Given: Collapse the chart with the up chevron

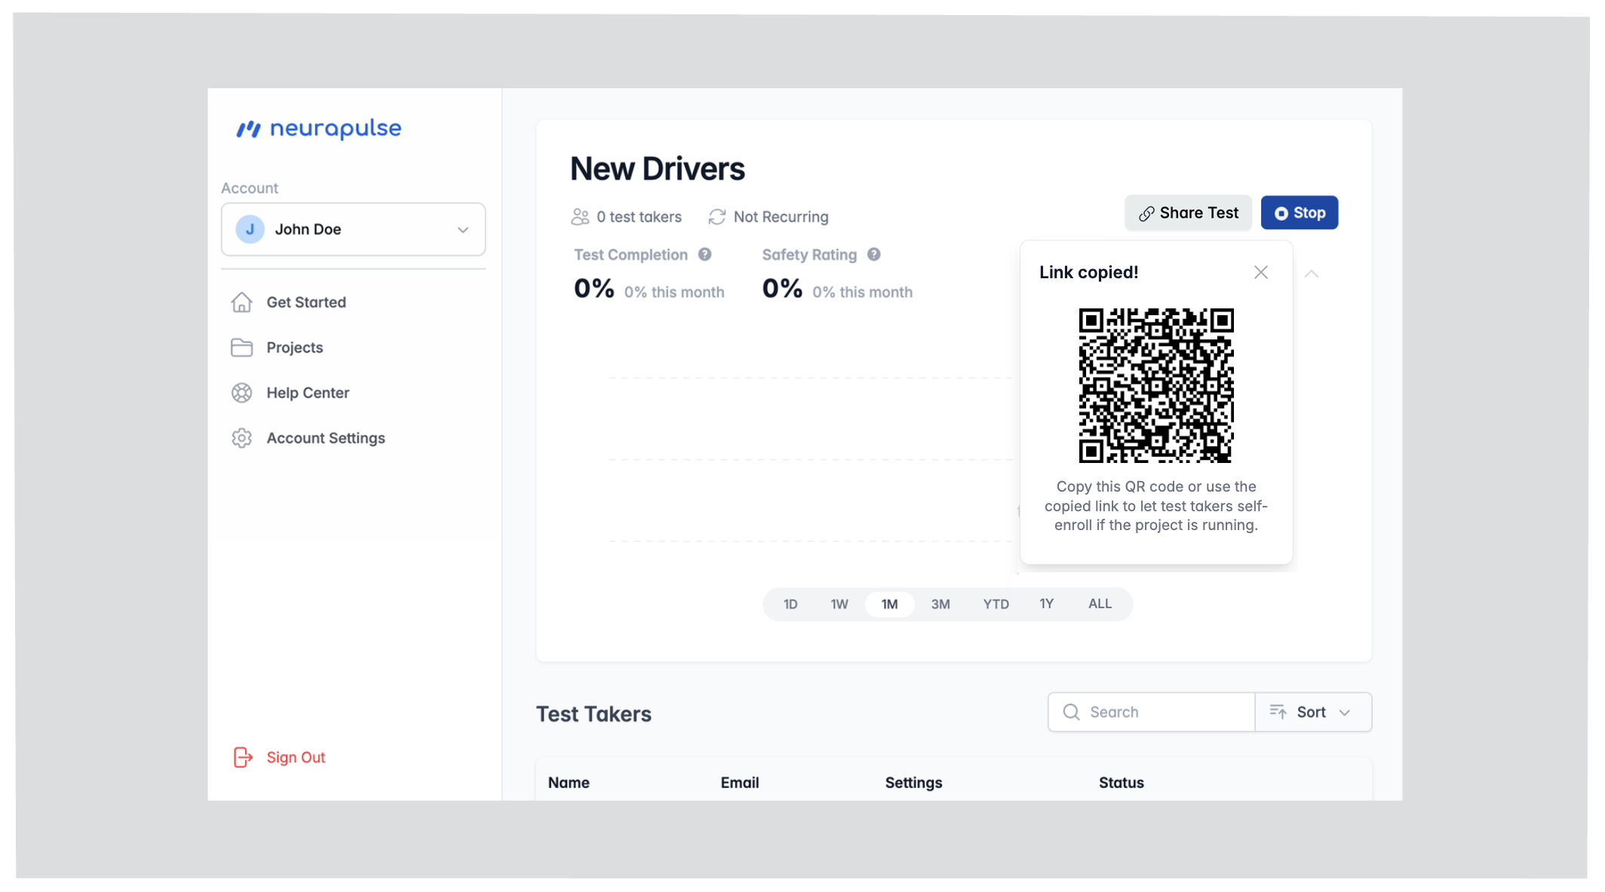Looking at the screenshot, I should pos(1312,274).
